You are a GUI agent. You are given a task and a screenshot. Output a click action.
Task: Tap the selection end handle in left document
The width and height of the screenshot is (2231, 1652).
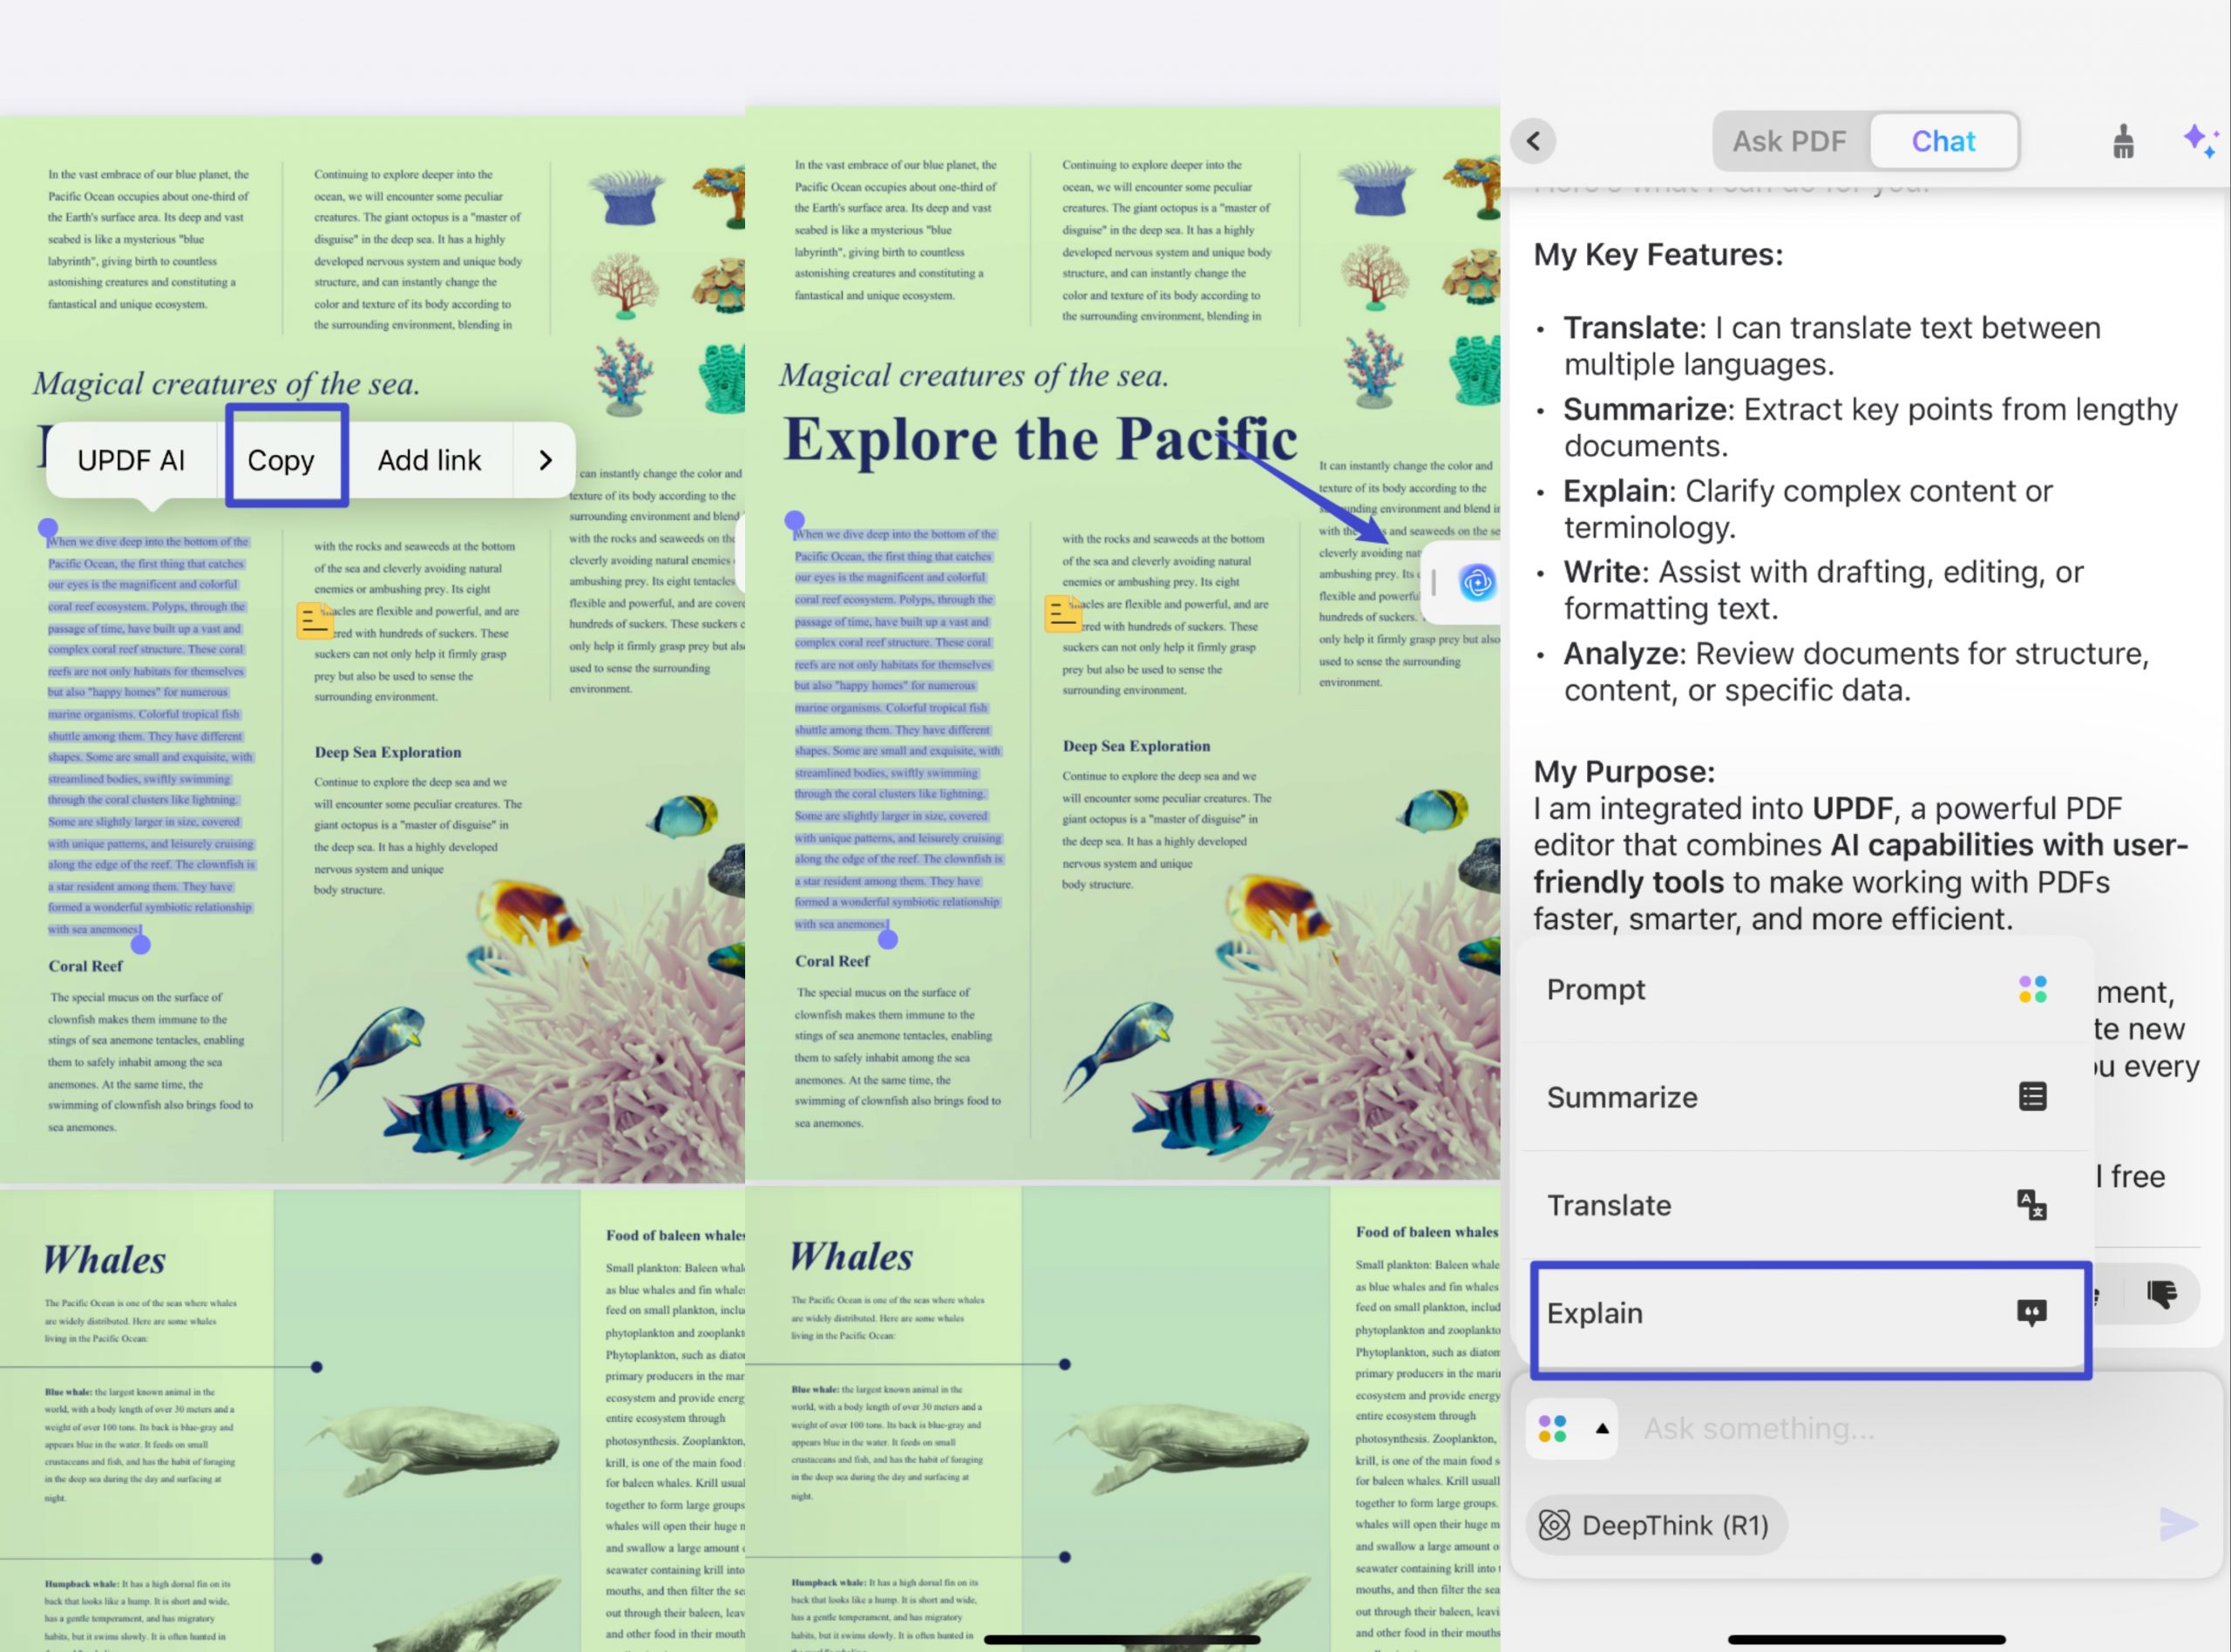click(141, 944)
